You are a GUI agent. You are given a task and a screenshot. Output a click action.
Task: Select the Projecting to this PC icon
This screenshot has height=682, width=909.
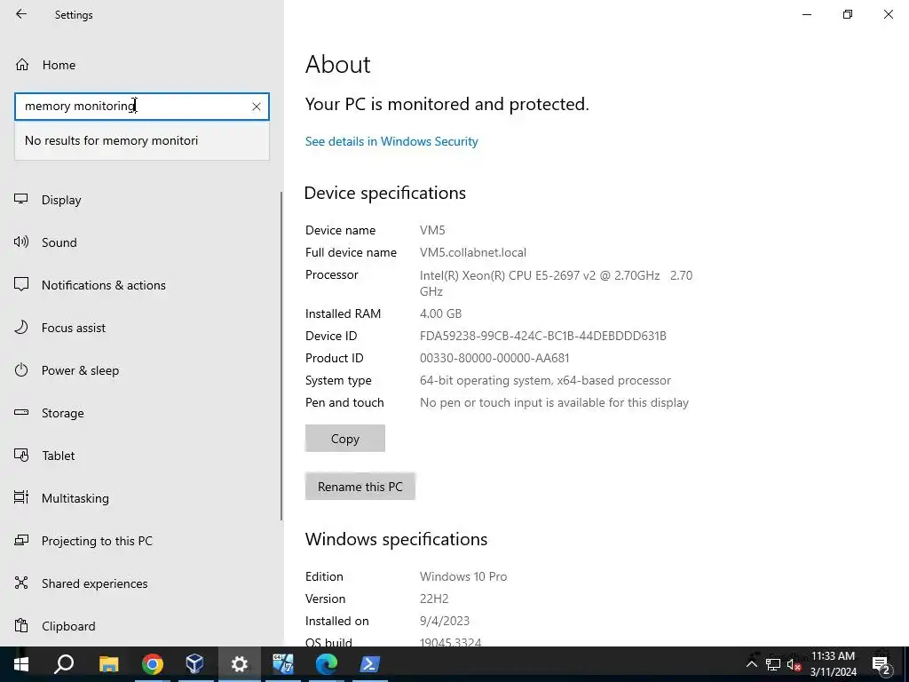(21, 541)
